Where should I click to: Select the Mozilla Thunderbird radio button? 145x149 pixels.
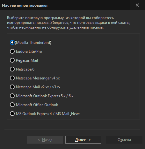[12, 43]
